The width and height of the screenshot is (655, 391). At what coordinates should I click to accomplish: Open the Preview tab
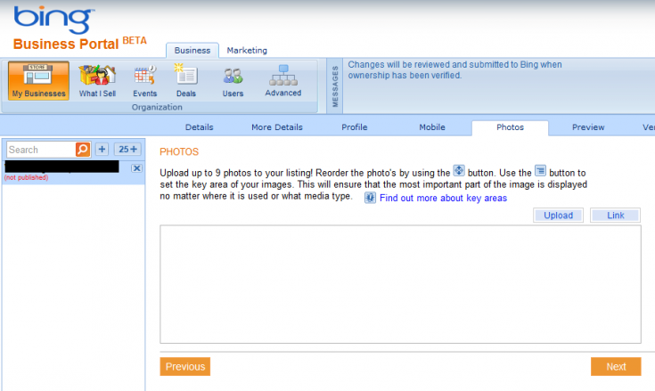click(588, 127)
